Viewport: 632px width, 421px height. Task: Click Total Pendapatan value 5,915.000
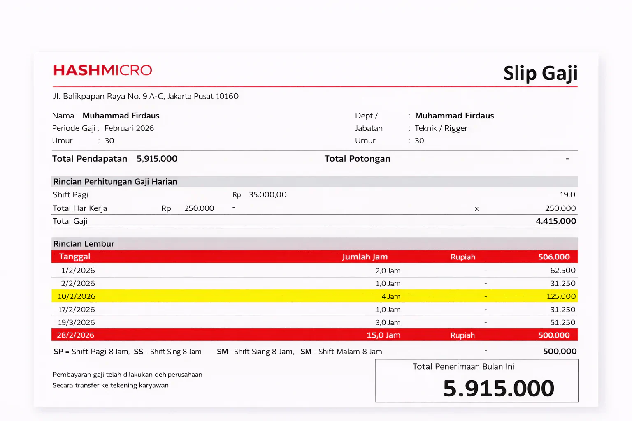[x=157, y=159]
